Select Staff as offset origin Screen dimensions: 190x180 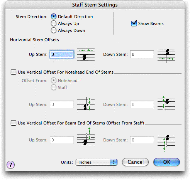pyautogui.click(x=54, y=87)
